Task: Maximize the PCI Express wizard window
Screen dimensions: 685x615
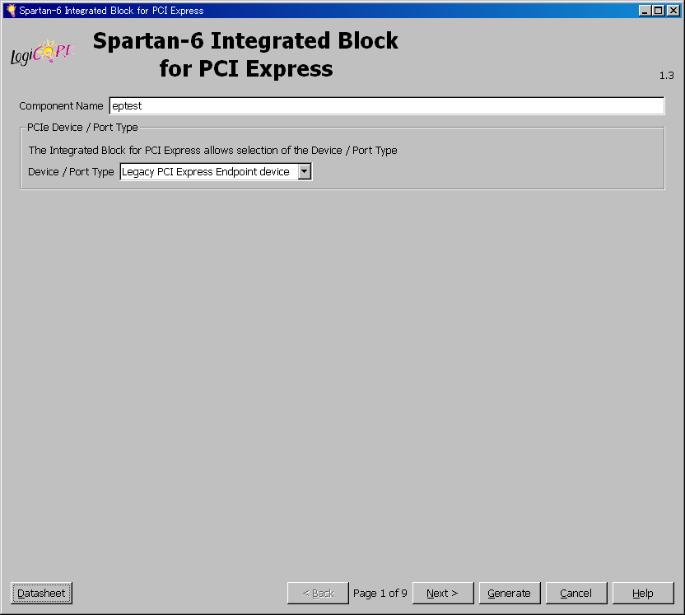Action: tap(658, 11)
